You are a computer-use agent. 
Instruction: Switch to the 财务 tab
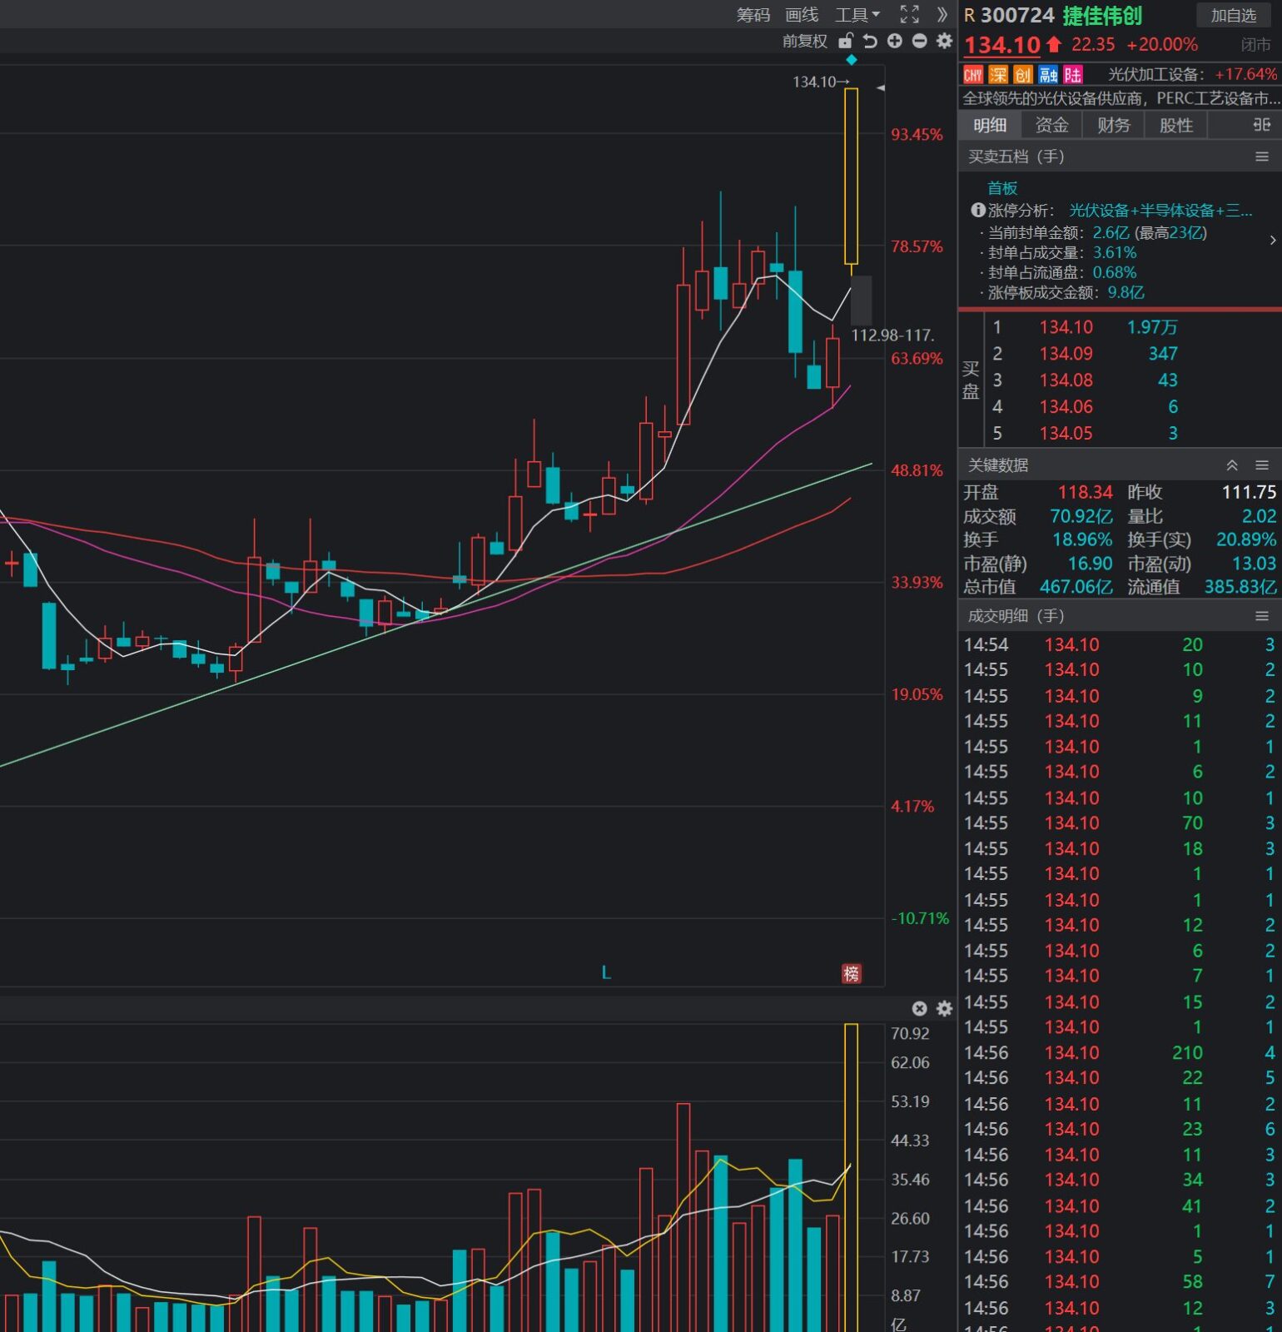coord(1113,125)
